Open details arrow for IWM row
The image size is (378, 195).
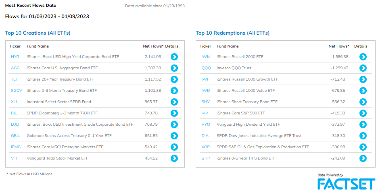pyautogui.click(x=363, y=57)
